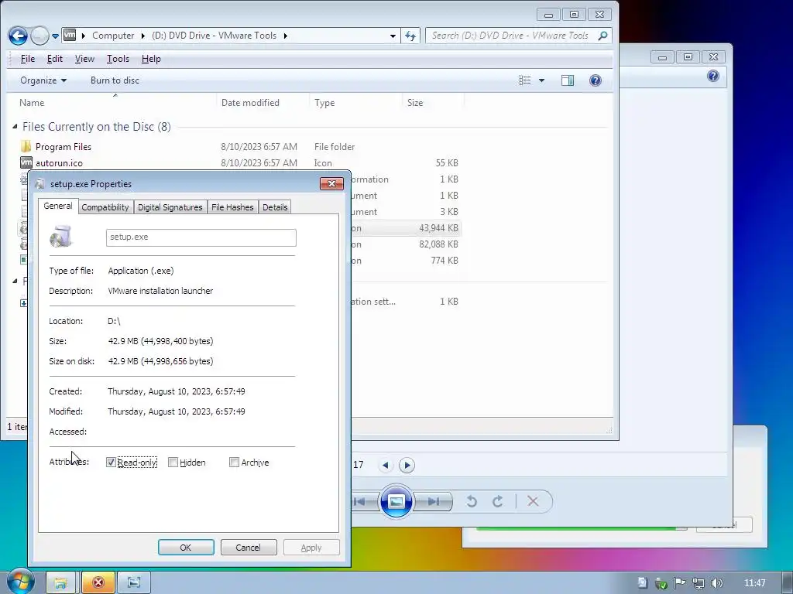The image size is (793, 594).
Task: Sort by the Type column header
Action: click(324, 103)
